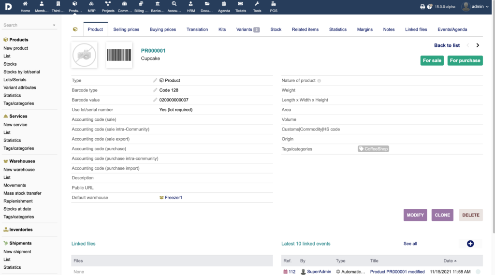Click the add event plus icon
Viewport: 495px width, 275px height.
click(470, 244)
